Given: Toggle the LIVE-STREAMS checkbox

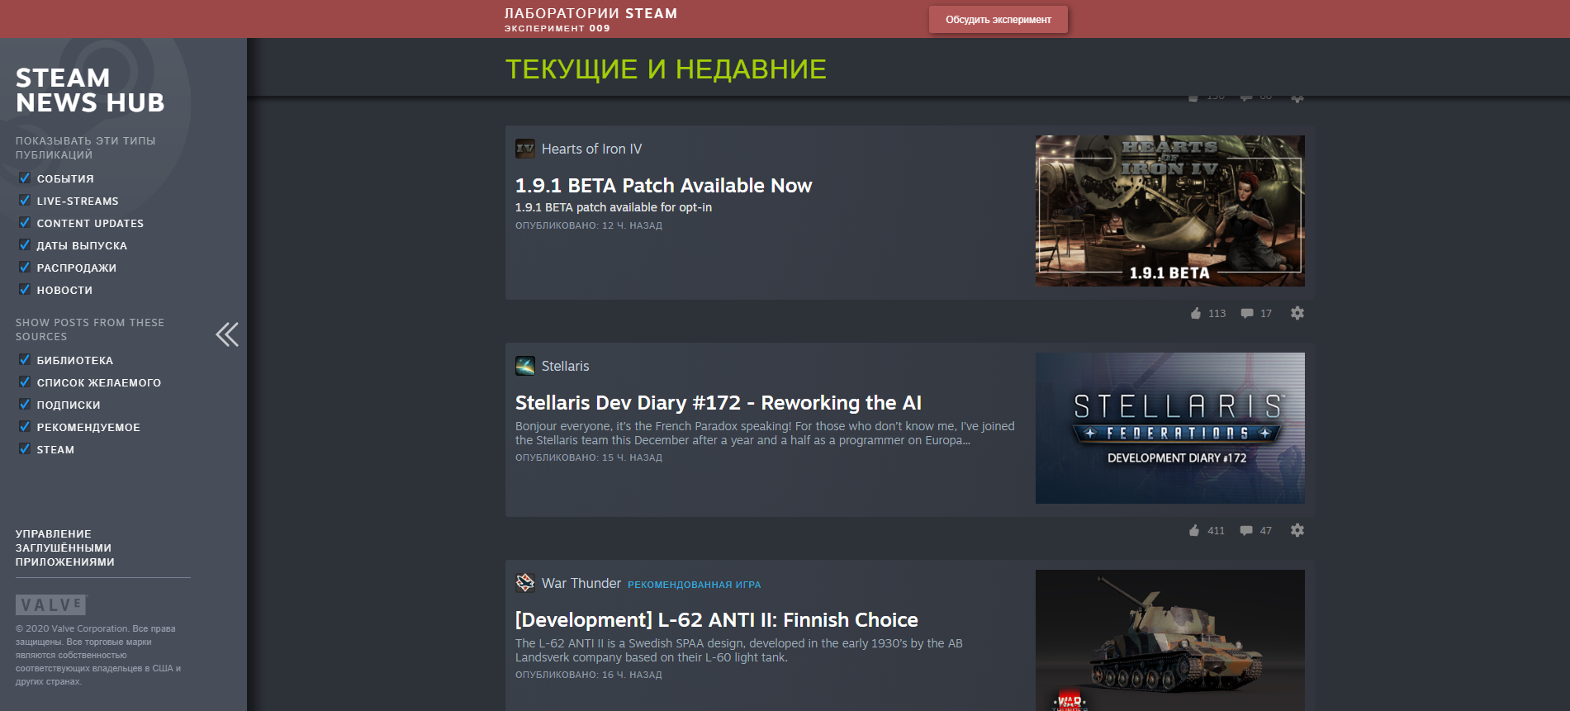Looking at the screenshot, I should [25, 201].
